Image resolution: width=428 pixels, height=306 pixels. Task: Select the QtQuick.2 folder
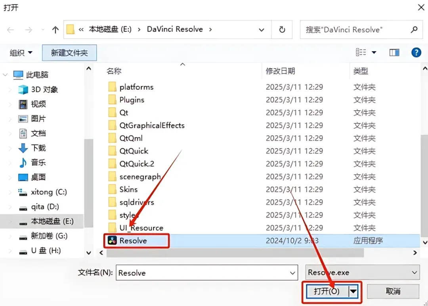tap(137, 164)
